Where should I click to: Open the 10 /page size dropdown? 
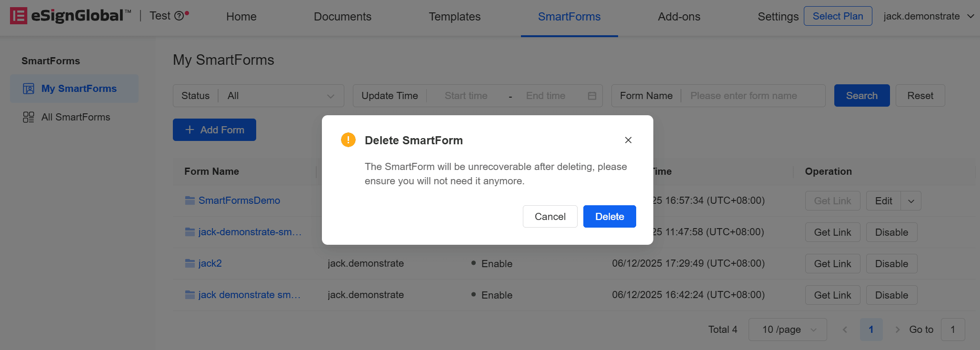coord(788,330)
